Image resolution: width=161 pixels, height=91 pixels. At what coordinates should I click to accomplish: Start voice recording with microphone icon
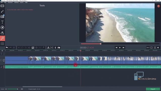point(55,48)
